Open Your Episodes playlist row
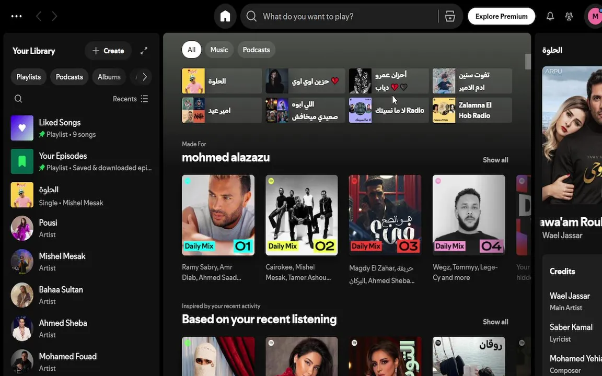 tap(82, 161)
